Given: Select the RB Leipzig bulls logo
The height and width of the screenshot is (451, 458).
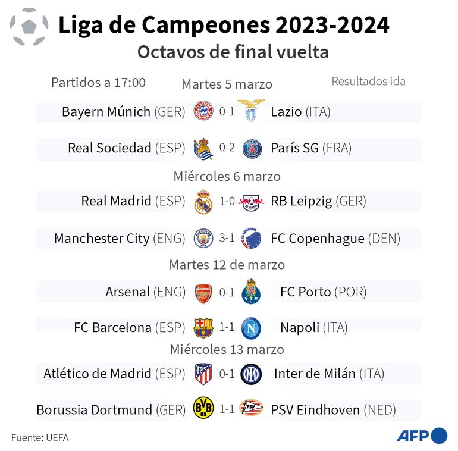Looking at the screenshot, I should click(252, 202).
